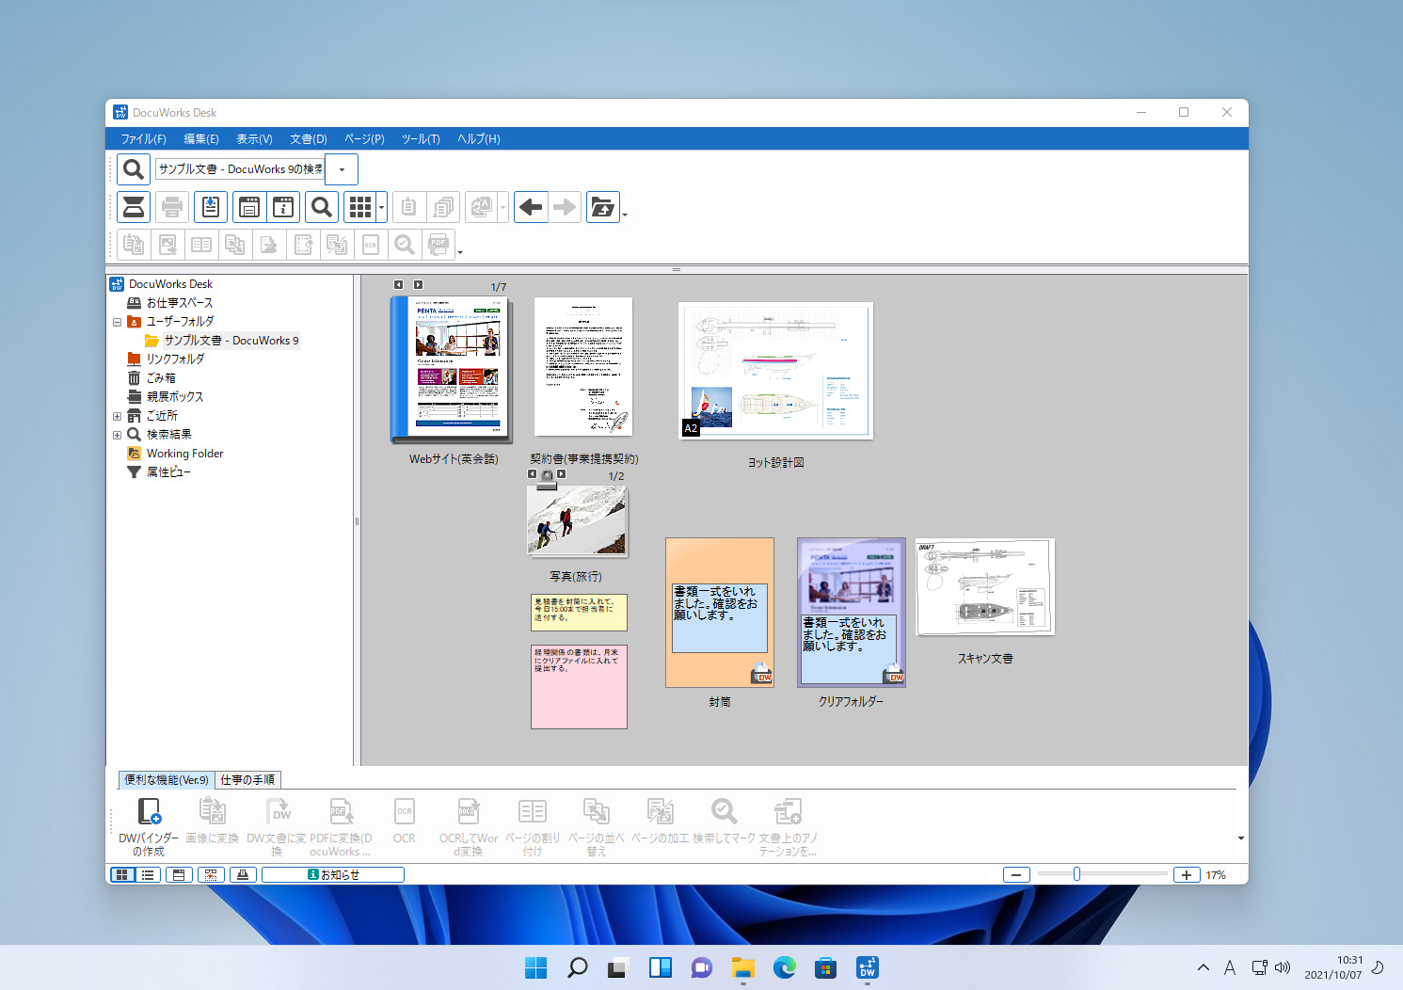The image size is (1403, 990).
Task: Switch to the 仕事の手順 tab
Action: click(x=247, y=779)
